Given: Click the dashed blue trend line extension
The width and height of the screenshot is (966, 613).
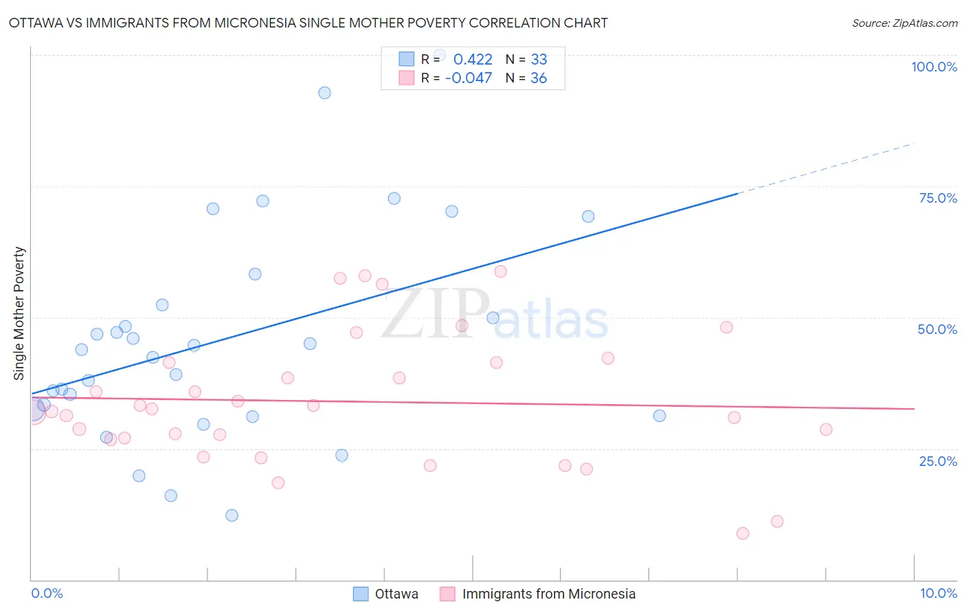Looking at the screenshot, I should (x=826, y=168).
